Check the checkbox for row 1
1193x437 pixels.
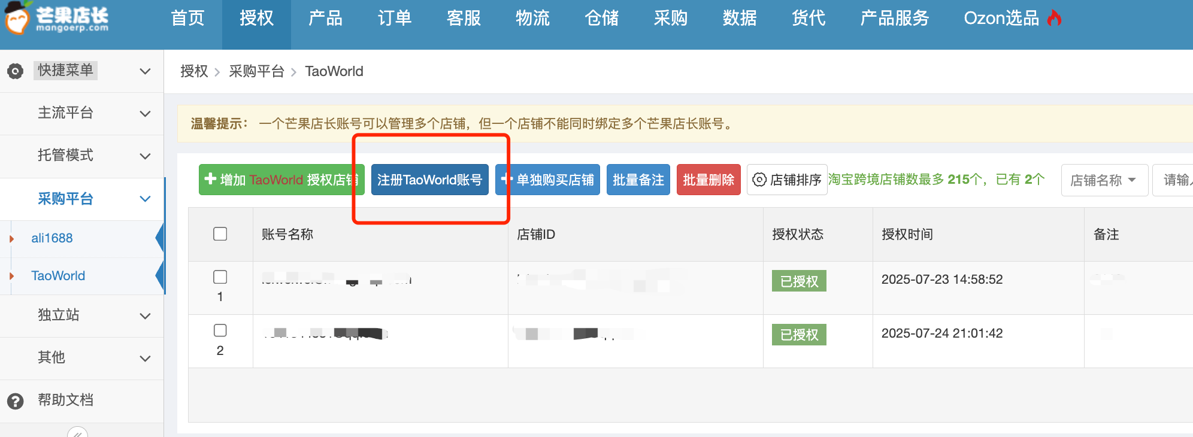click(220, 277)
